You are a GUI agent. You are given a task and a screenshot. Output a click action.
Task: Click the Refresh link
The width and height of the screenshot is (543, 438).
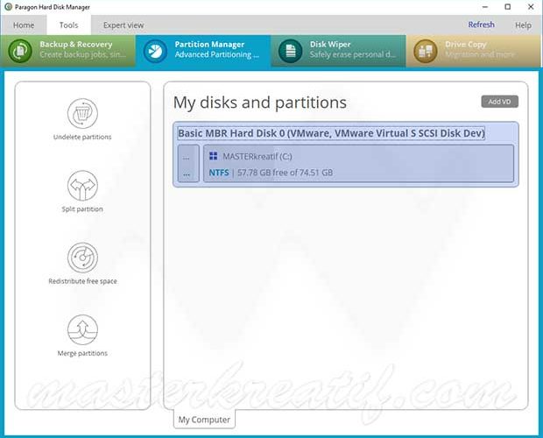pyautogui.click(x=481, y=25)
